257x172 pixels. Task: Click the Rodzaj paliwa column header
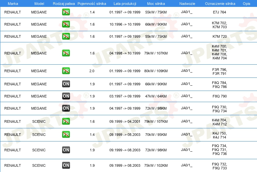[64, 4]
